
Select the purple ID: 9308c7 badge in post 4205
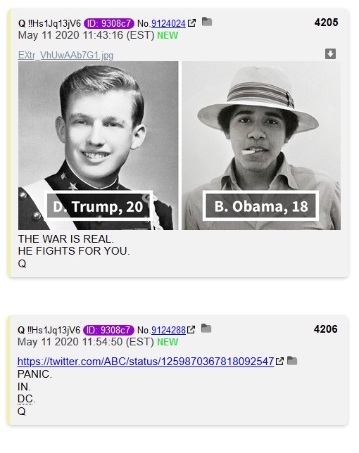(x=109, y=23)
